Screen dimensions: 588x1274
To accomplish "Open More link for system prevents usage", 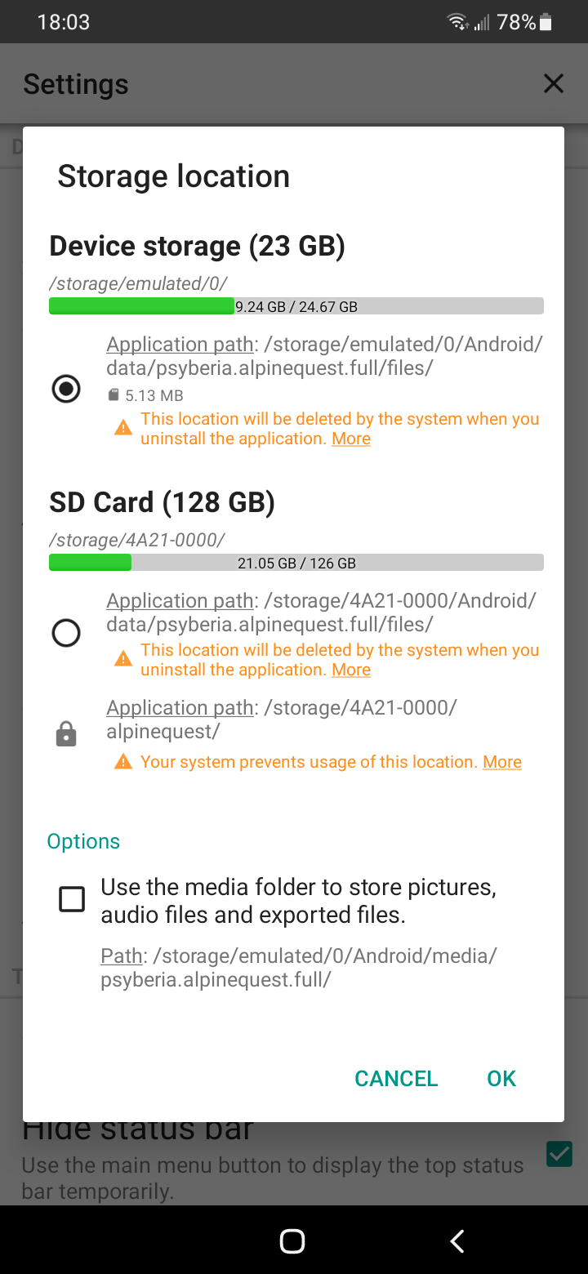I will point(502,762).
